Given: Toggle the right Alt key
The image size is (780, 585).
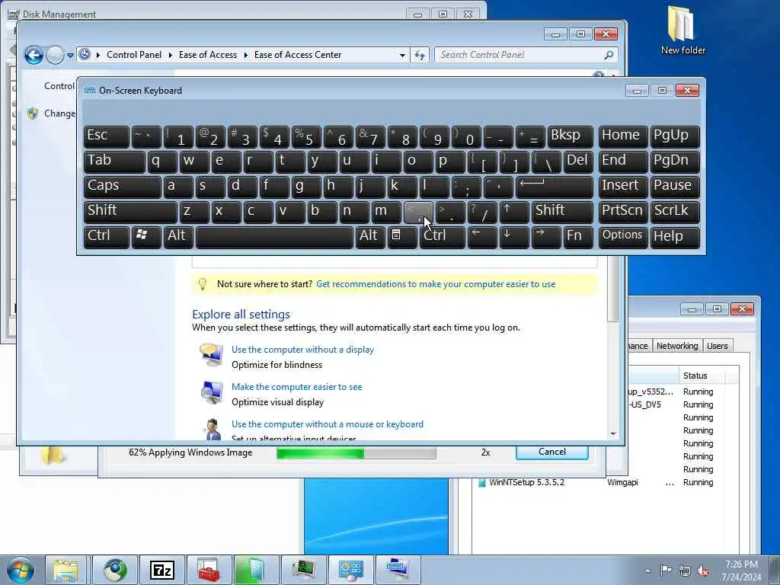Looking at the screenshot, I should click(370, 237).
